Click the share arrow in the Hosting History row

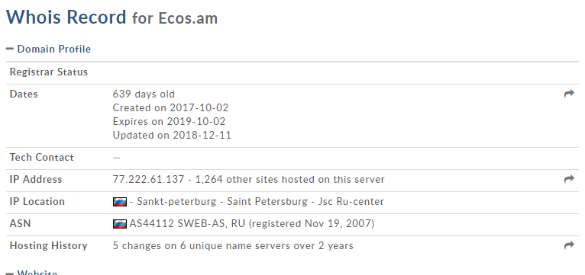click(569, 245)
